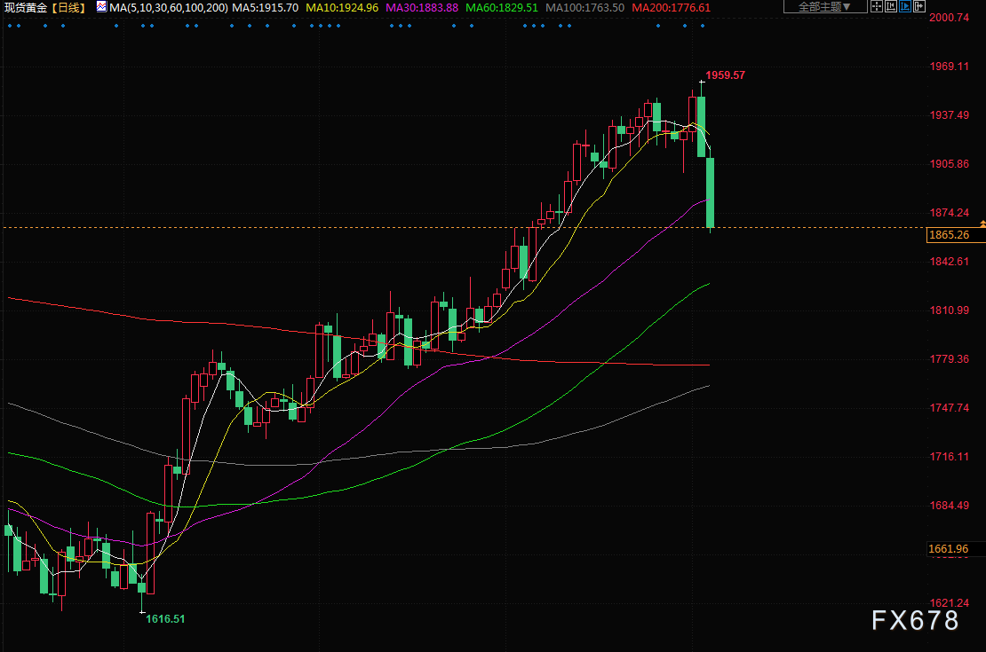Screen dimensions: 986x652
Task: Click the 1842.61 axis price label
Action: coord(949,262)
